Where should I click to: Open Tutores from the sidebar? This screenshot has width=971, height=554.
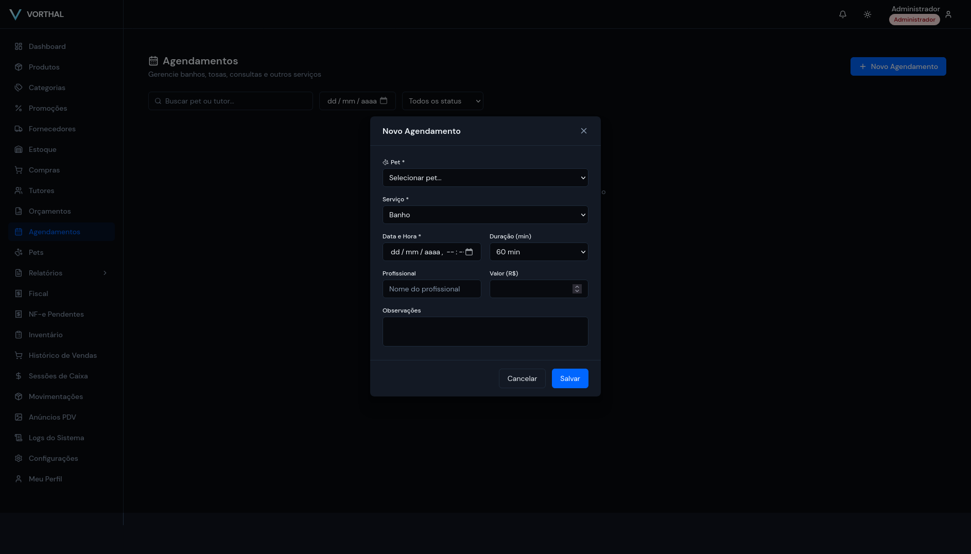[41, 191]
